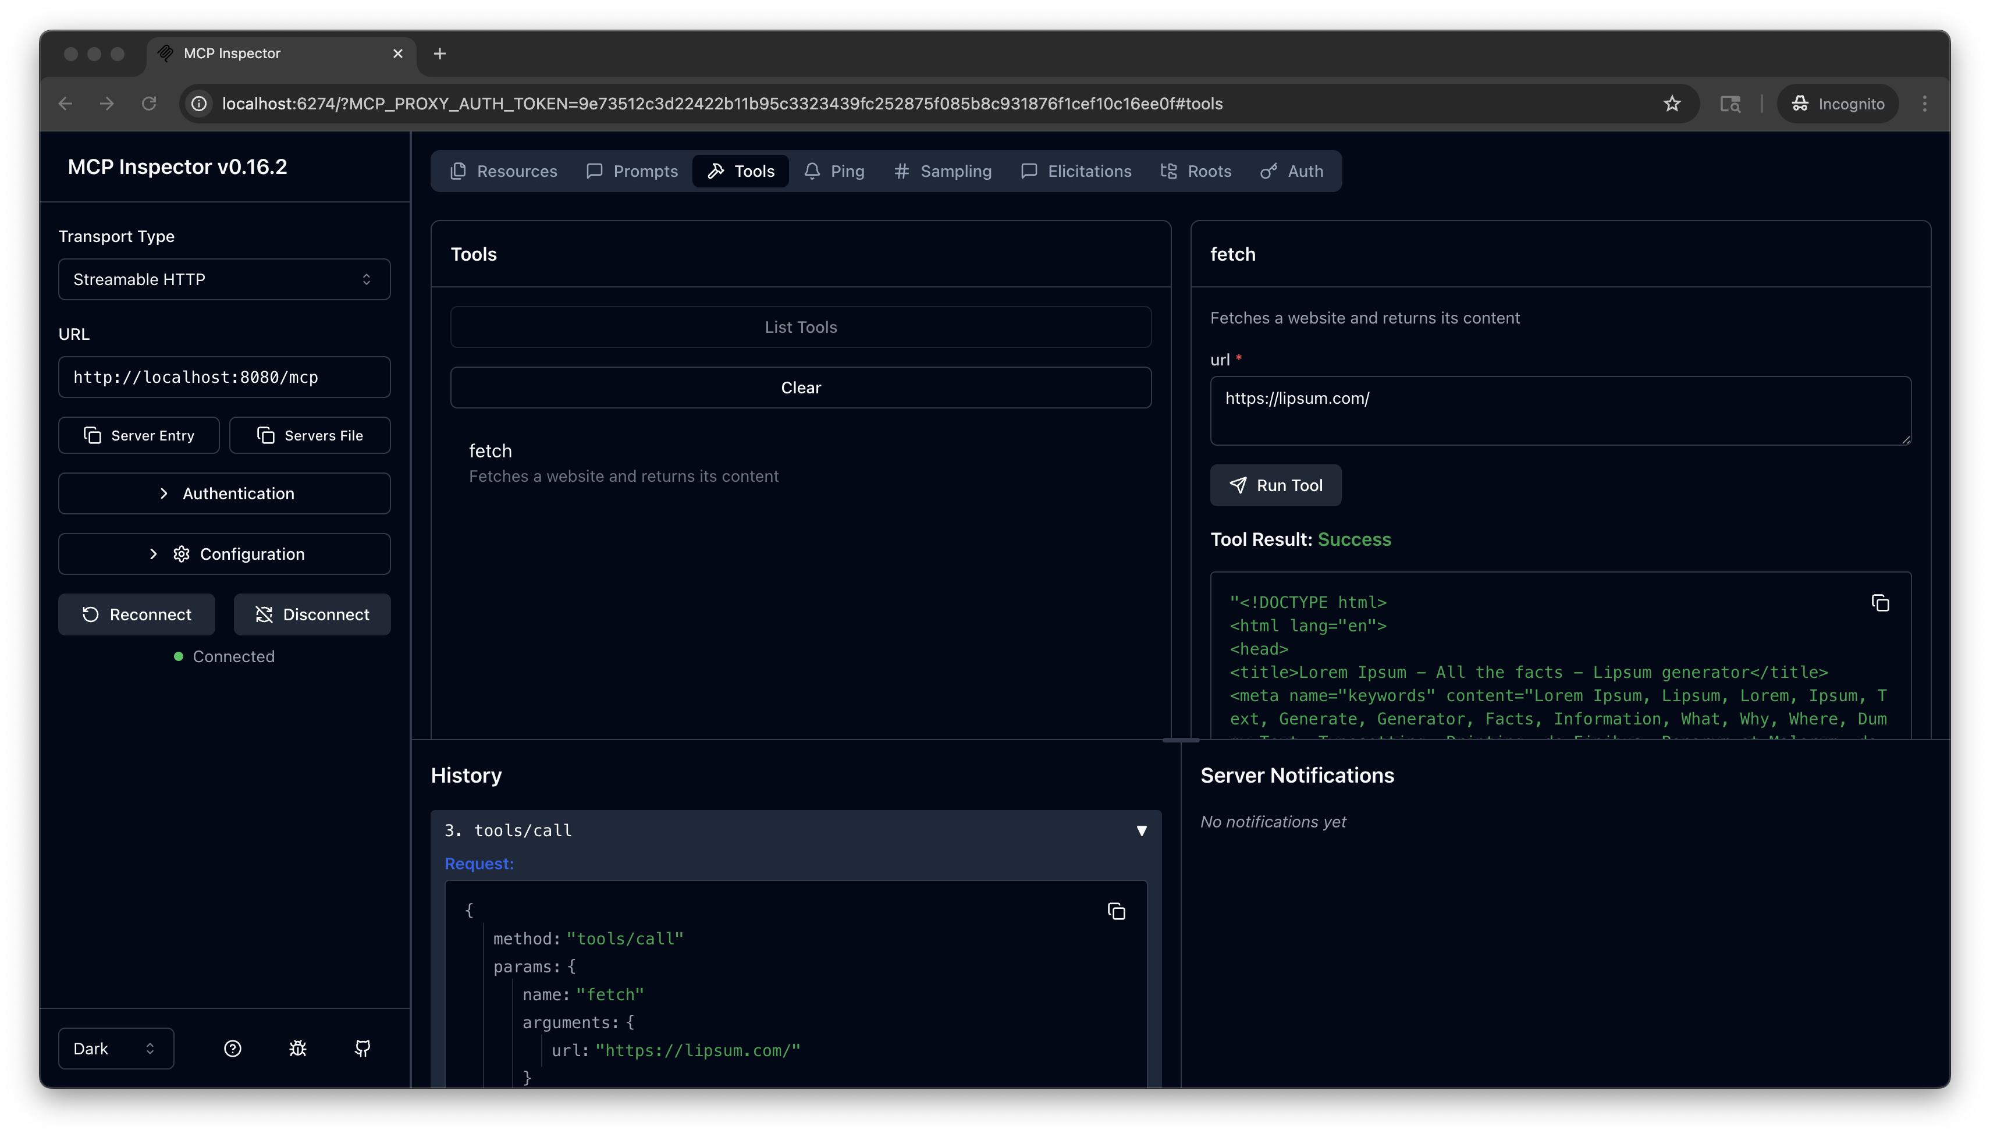Copy Server Entry configuration
The height and width of the screenshot is (1137, 1990).
coord(139,435)
